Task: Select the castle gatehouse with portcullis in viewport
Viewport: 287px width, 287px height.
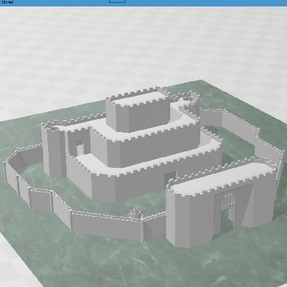Action: tap(221, 203)
